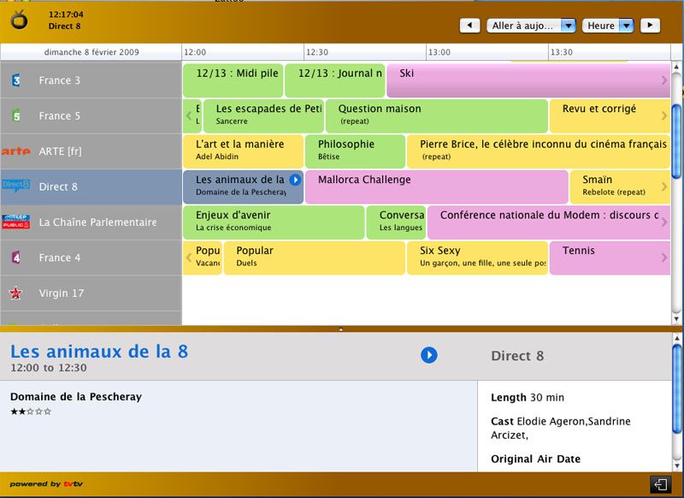Click the right chevron on France 4 row

(x=664, y=258)
